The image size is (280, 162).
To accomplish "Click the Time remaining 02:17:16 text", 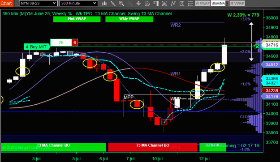I will (232, 145).
